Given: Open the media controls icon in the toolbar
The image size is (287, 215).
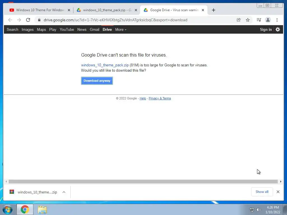Looking at the screenshot, I should tap(259, 20).
